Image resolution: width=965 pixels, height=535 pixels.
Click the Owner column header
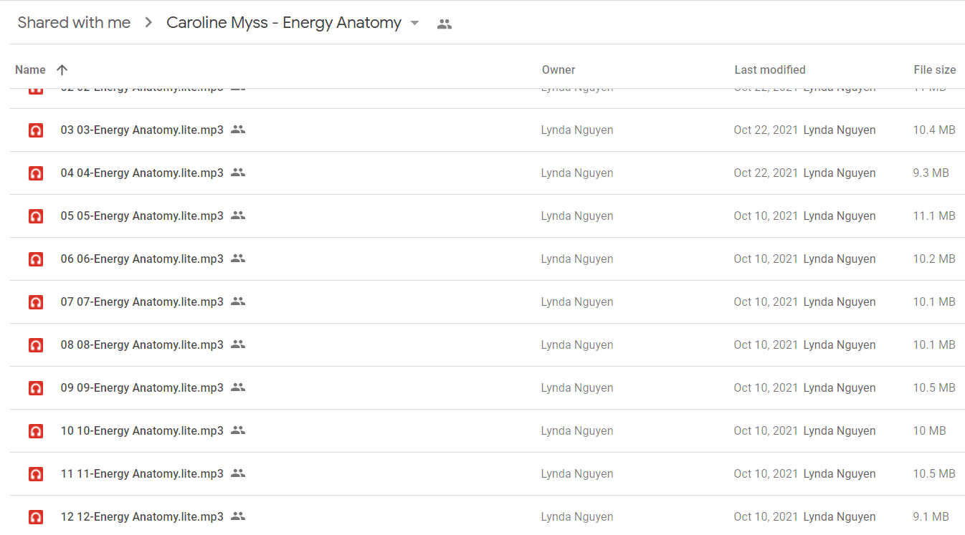click(x=558, y=69)
